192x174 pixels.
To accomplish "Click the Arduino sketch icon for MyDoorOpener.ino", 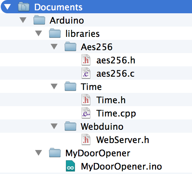I will tap(70, 166).
